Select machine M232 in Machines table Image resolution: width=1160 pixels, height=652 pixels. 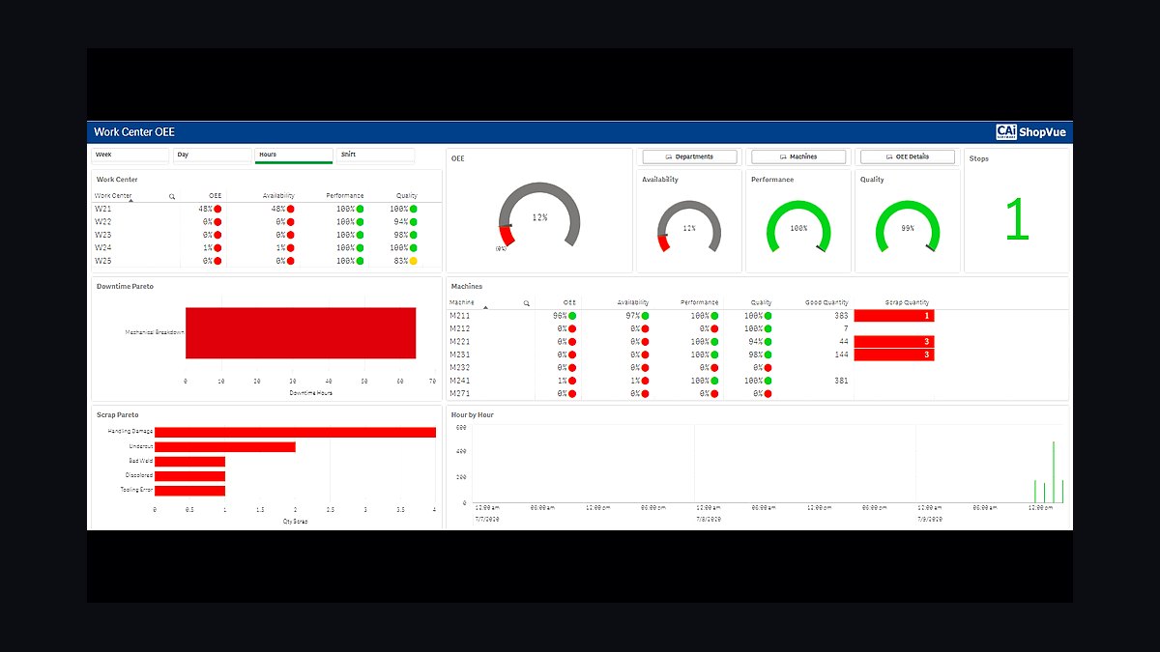pyautogui.click(x=460, y=368)
